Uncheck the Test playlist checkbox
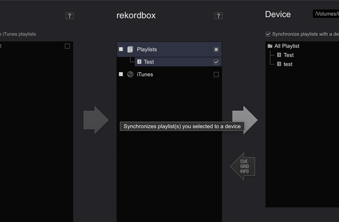 pyautogui.click(x=216, y=62)
